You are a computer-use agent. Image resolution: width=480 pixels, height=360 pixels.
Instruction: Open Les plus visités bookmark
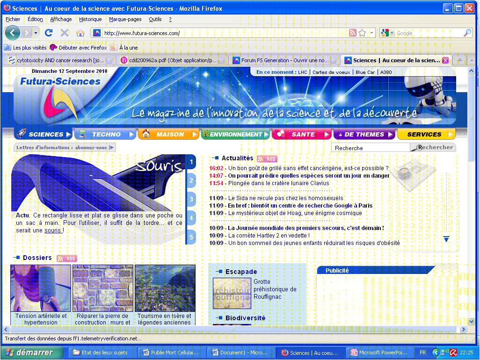pos(25,48)
